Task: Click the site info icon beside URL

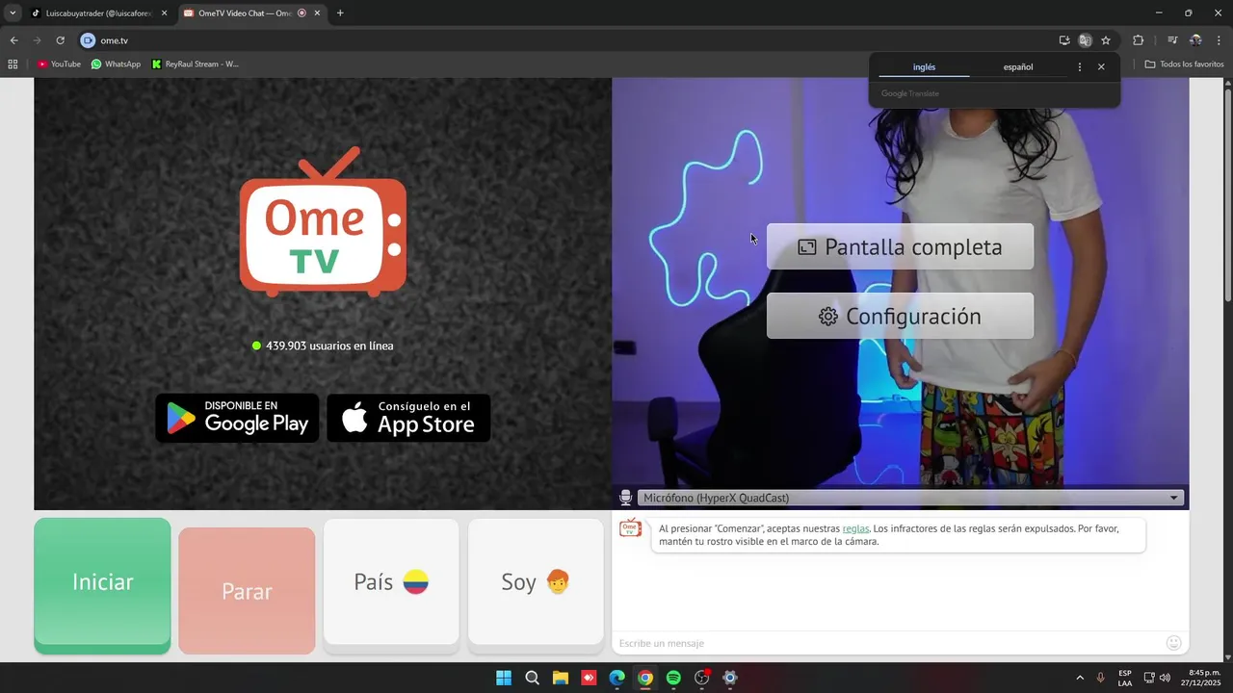Action: click(x=88, y=40)
